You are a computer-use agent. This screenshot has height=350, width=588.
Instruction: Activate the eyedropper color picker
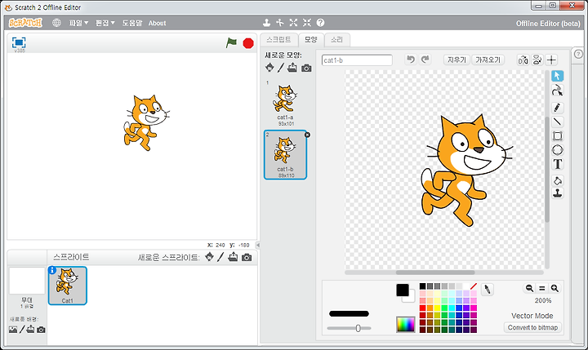click(x=487, y=290)
